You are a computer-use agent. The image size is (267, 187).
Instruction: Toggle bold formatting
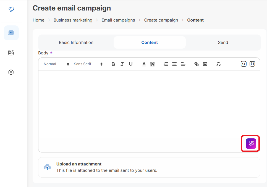pos(113,64)
